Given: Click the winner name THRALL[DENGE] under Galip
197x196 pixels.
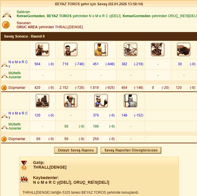Looking at the screenshot, I should tap(50, 167).
